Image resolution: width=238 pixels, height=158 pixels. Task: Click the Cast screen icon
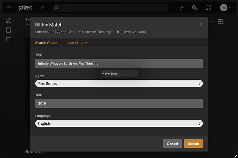point(208,8)
